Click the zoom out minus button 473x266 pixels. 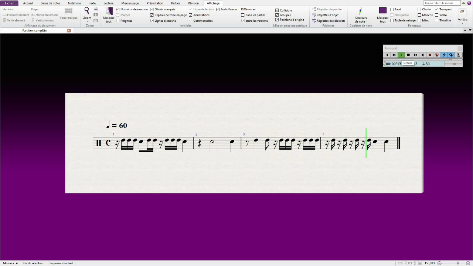440,263
